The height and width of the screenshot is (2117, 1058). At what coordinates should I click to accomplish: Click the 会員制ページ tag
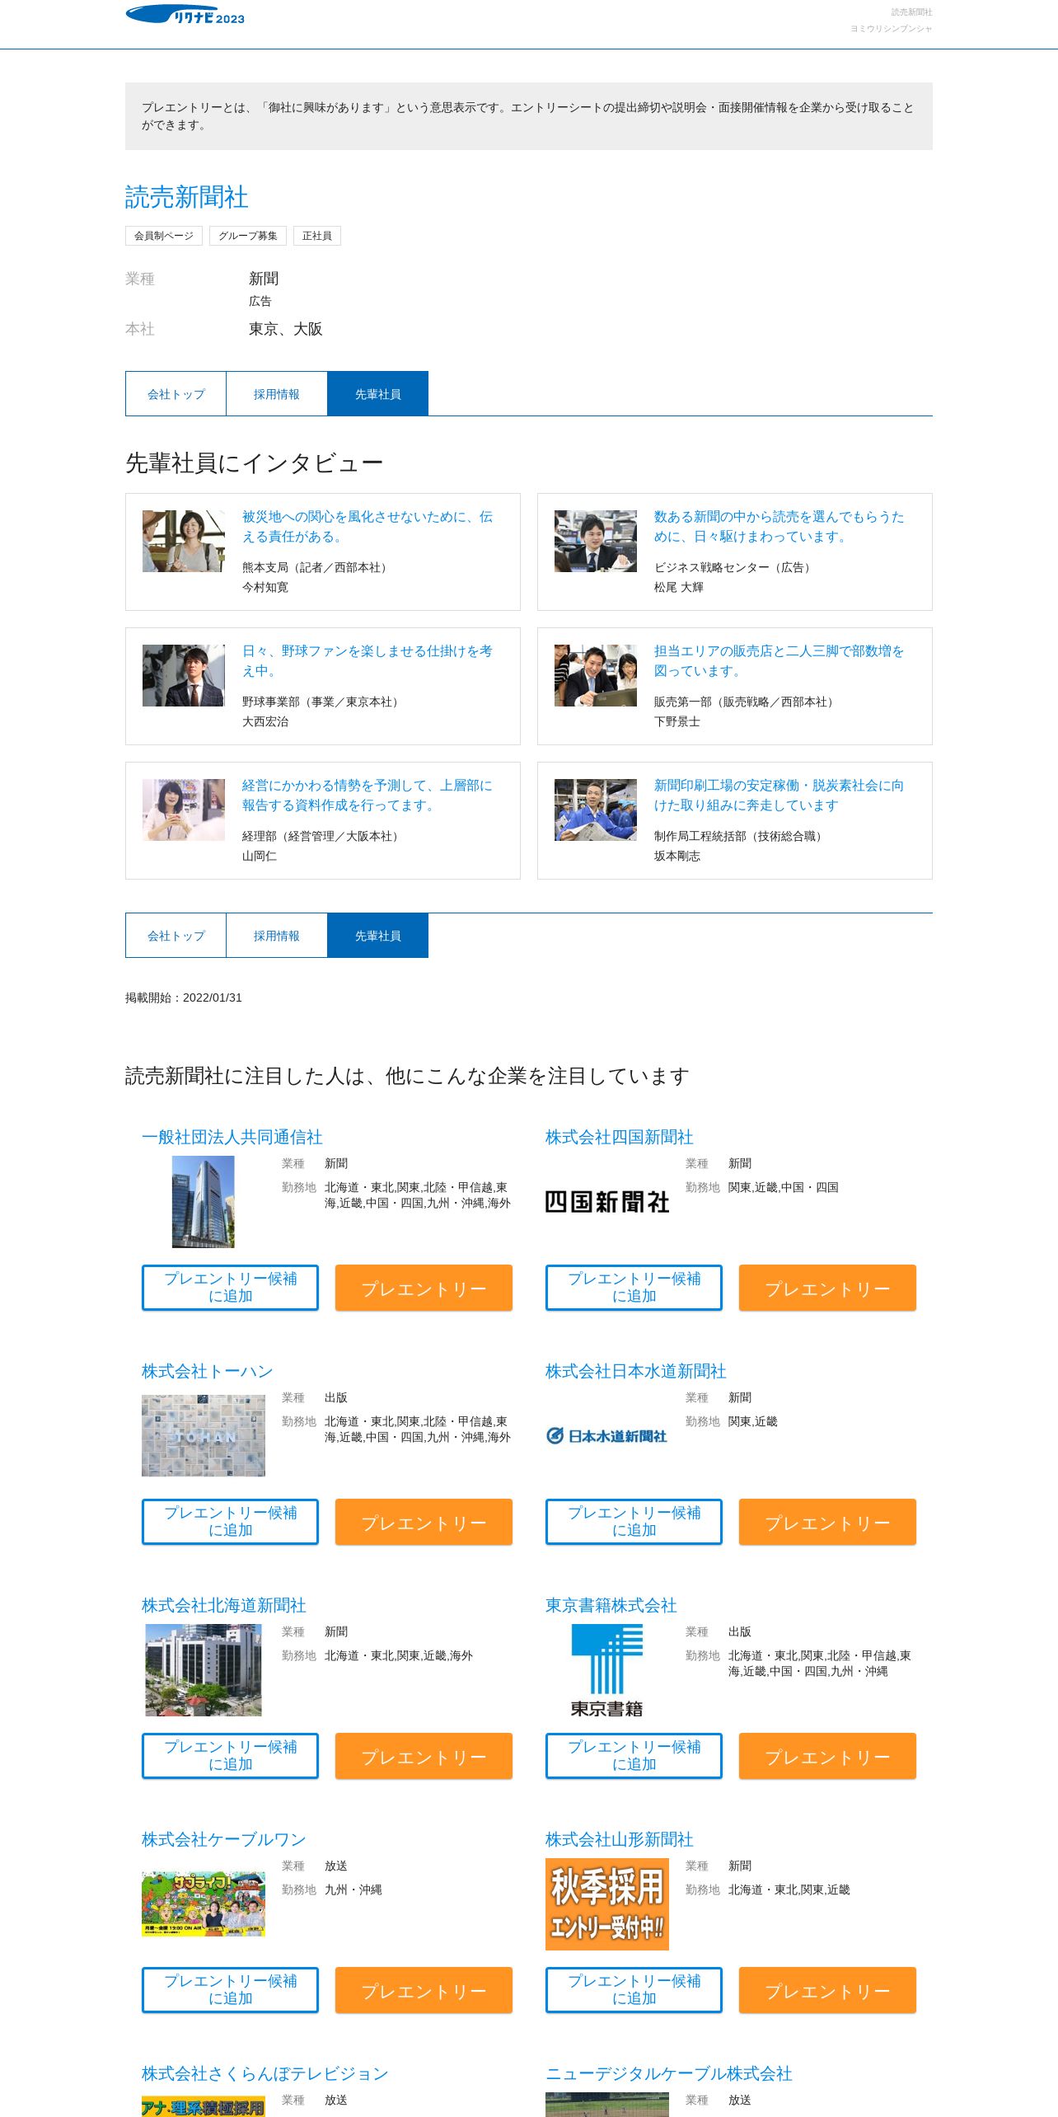(x=164, y=236)
